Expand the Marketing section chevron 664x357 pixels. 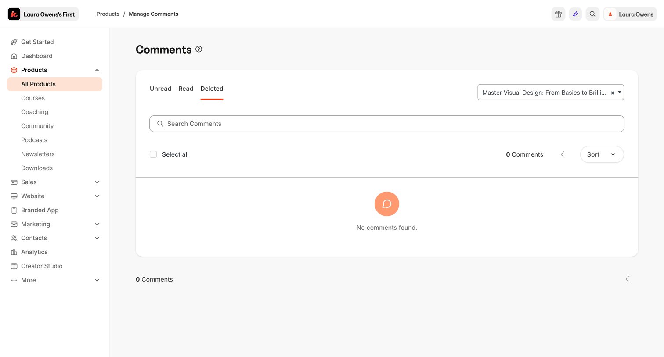pyautogui.click(x=97, y=224)
